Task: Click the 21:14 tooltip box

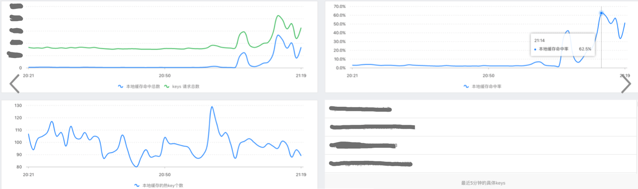Action: point(563,44)
